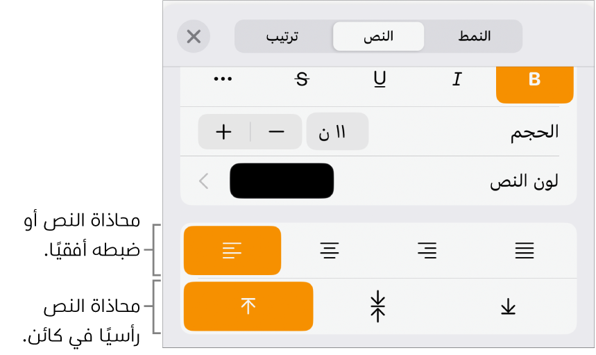Apply strikethrough to text
596x355 pixels.
[x=301, y=80]
